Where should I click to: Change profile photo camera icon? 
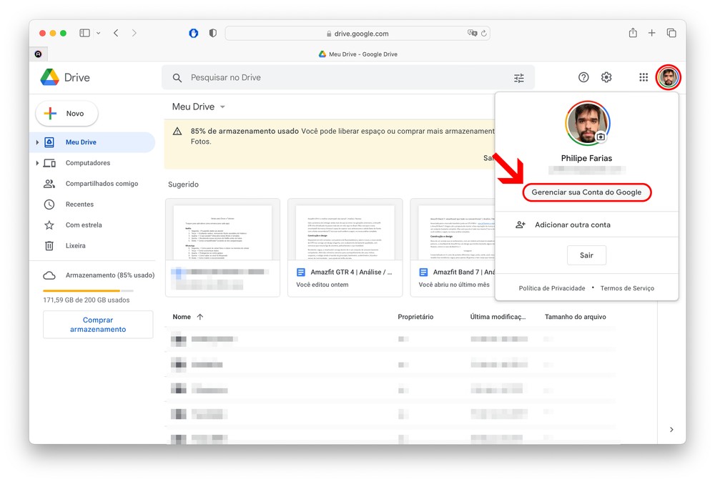601,137
